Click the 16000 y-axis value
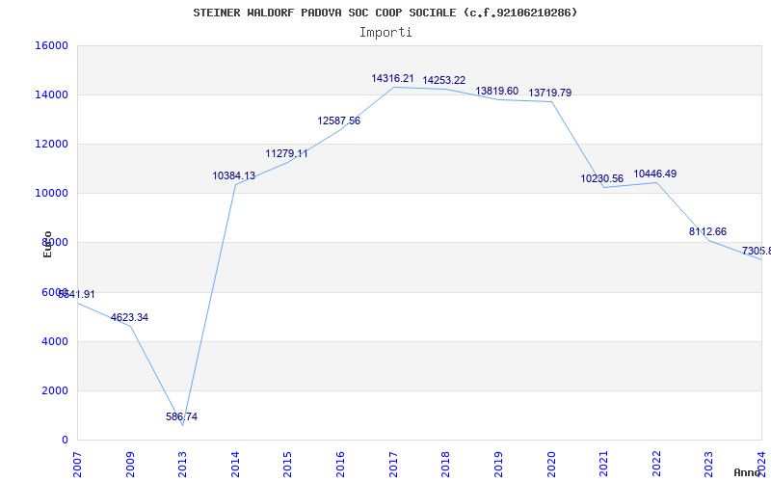The height and width of the screenshot is (482, 771). click(x=52, y=45)
